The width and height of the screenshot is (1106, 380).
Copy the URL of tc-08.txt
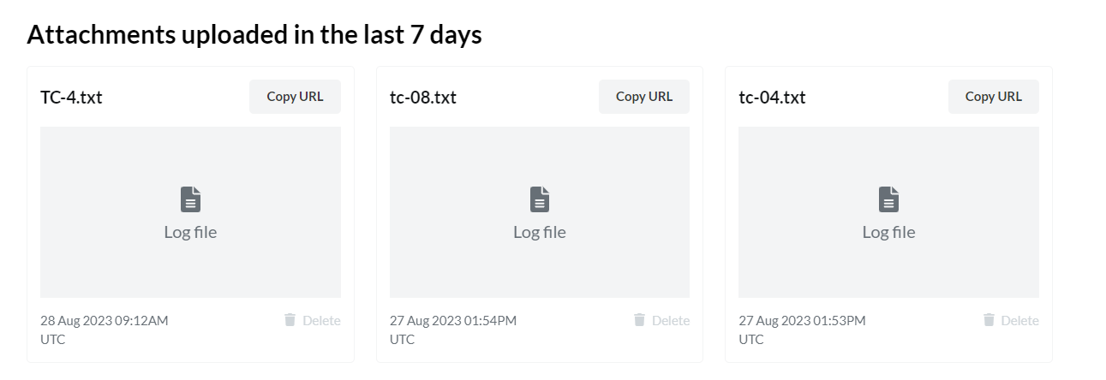tap(644, 97)
